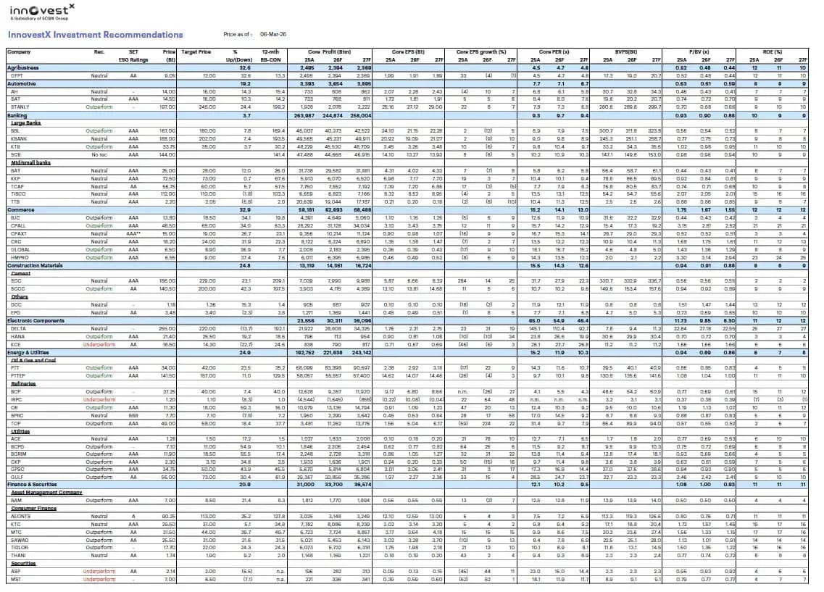Image resolution: width=824 pixels, height=592 pixels.
Task: Click the TOP company name
Action: (x=15, y=423)
